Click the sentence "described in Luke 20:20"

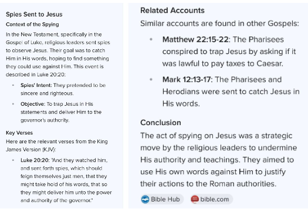[35, 75]
